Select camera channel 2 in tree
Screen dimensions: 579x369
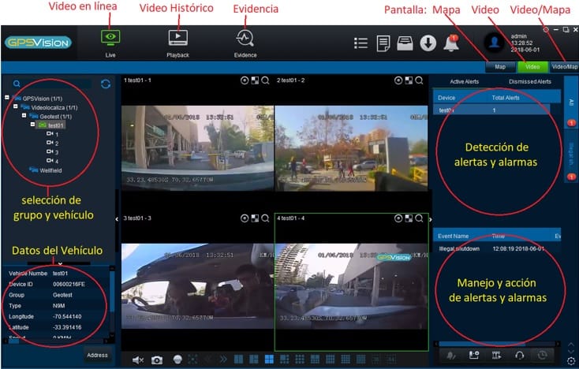53,143
